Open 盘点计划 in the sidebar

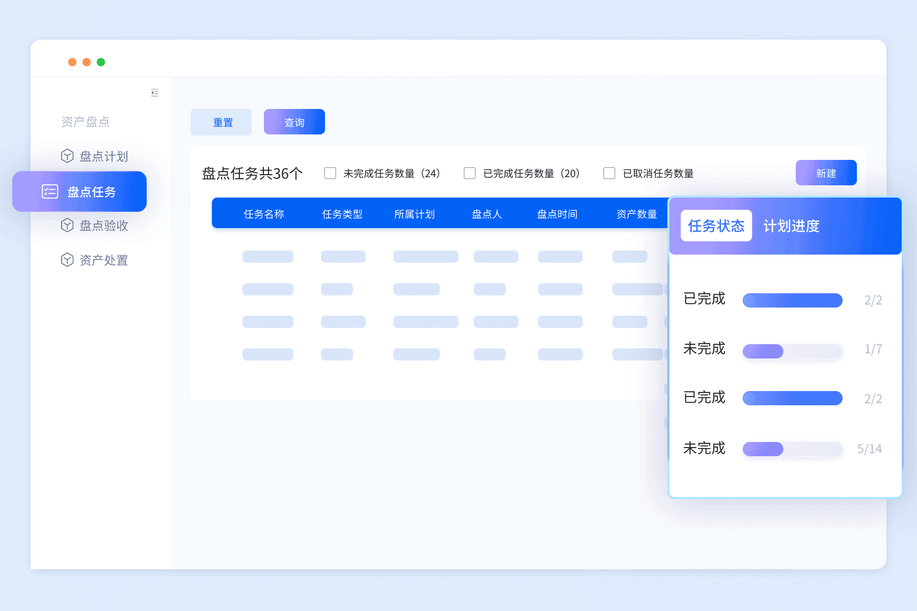point(94,156)
